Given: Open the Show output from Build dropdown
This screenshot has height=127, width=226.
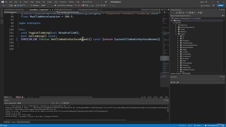Looking at the screenshot, I should coord(35,103).
